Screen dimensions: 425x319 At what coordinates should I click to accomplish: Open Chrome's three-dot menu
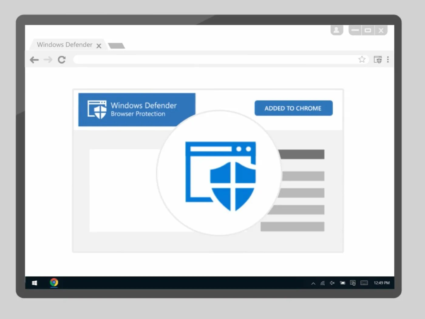click(388, 60)
